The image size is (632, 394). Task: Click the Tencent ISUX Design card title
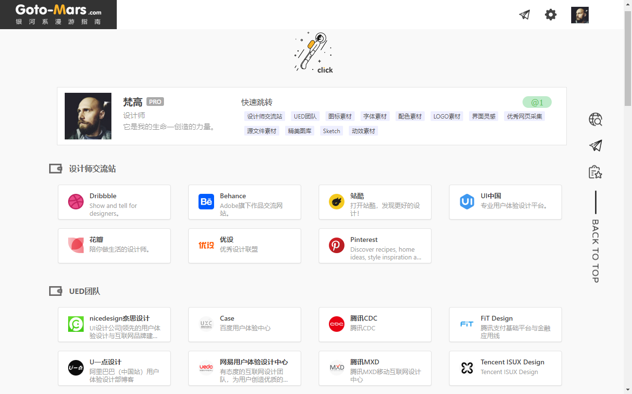[512, 362]
